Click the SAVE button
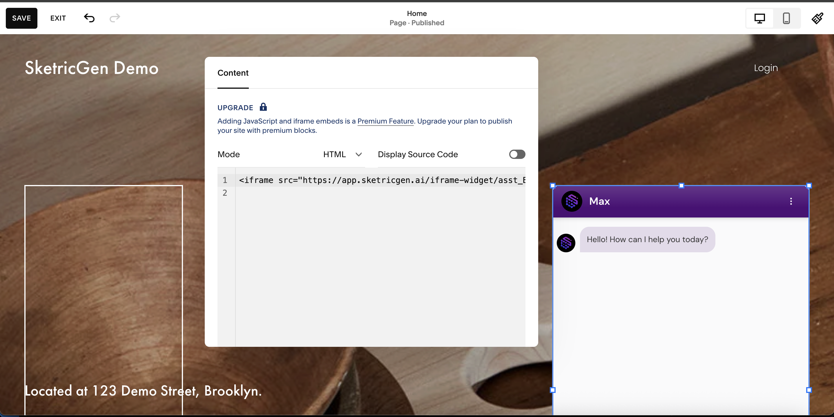The image size is (834, 417). click(21, 18)
